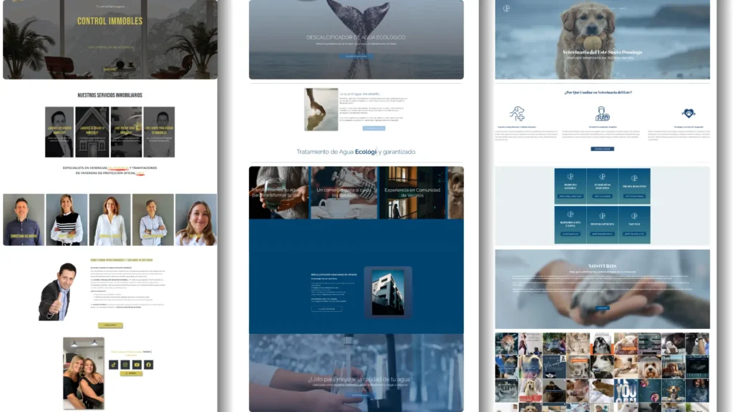Open the Facebook social icon
Screen dimensions: 733x412
tap(148, 365)
